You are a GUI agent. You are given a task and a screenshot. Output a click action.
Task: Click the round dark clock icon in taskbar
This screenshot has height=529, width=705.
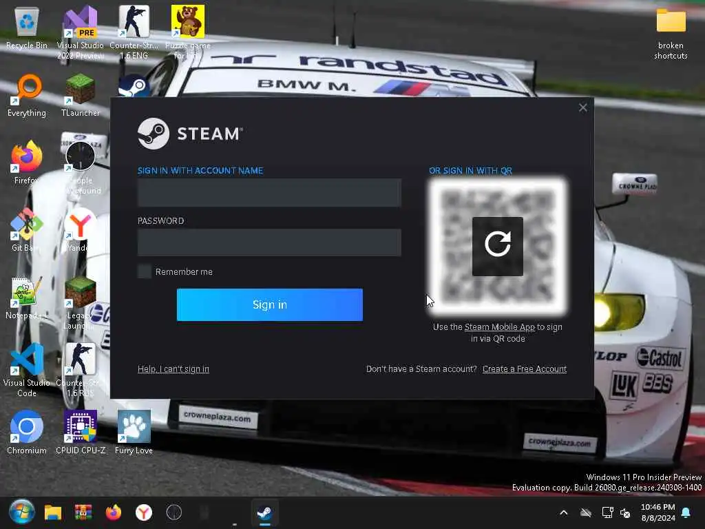coord(174,512)
